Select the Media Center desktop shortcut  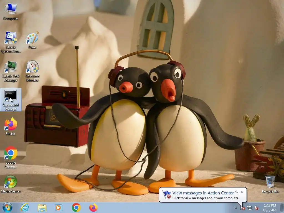[11, 184]
